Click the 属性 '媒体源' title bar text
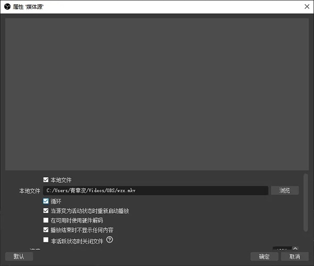 pos(28,7)
